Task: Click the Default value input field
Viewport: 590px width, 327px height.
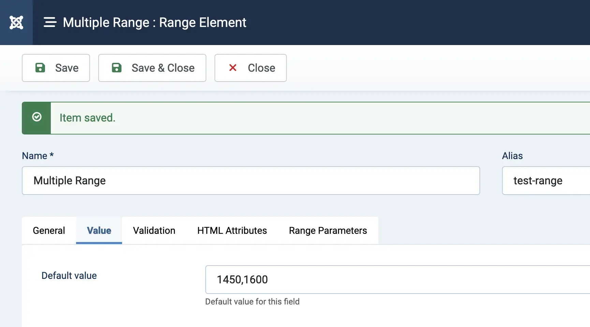Action: 398,280
